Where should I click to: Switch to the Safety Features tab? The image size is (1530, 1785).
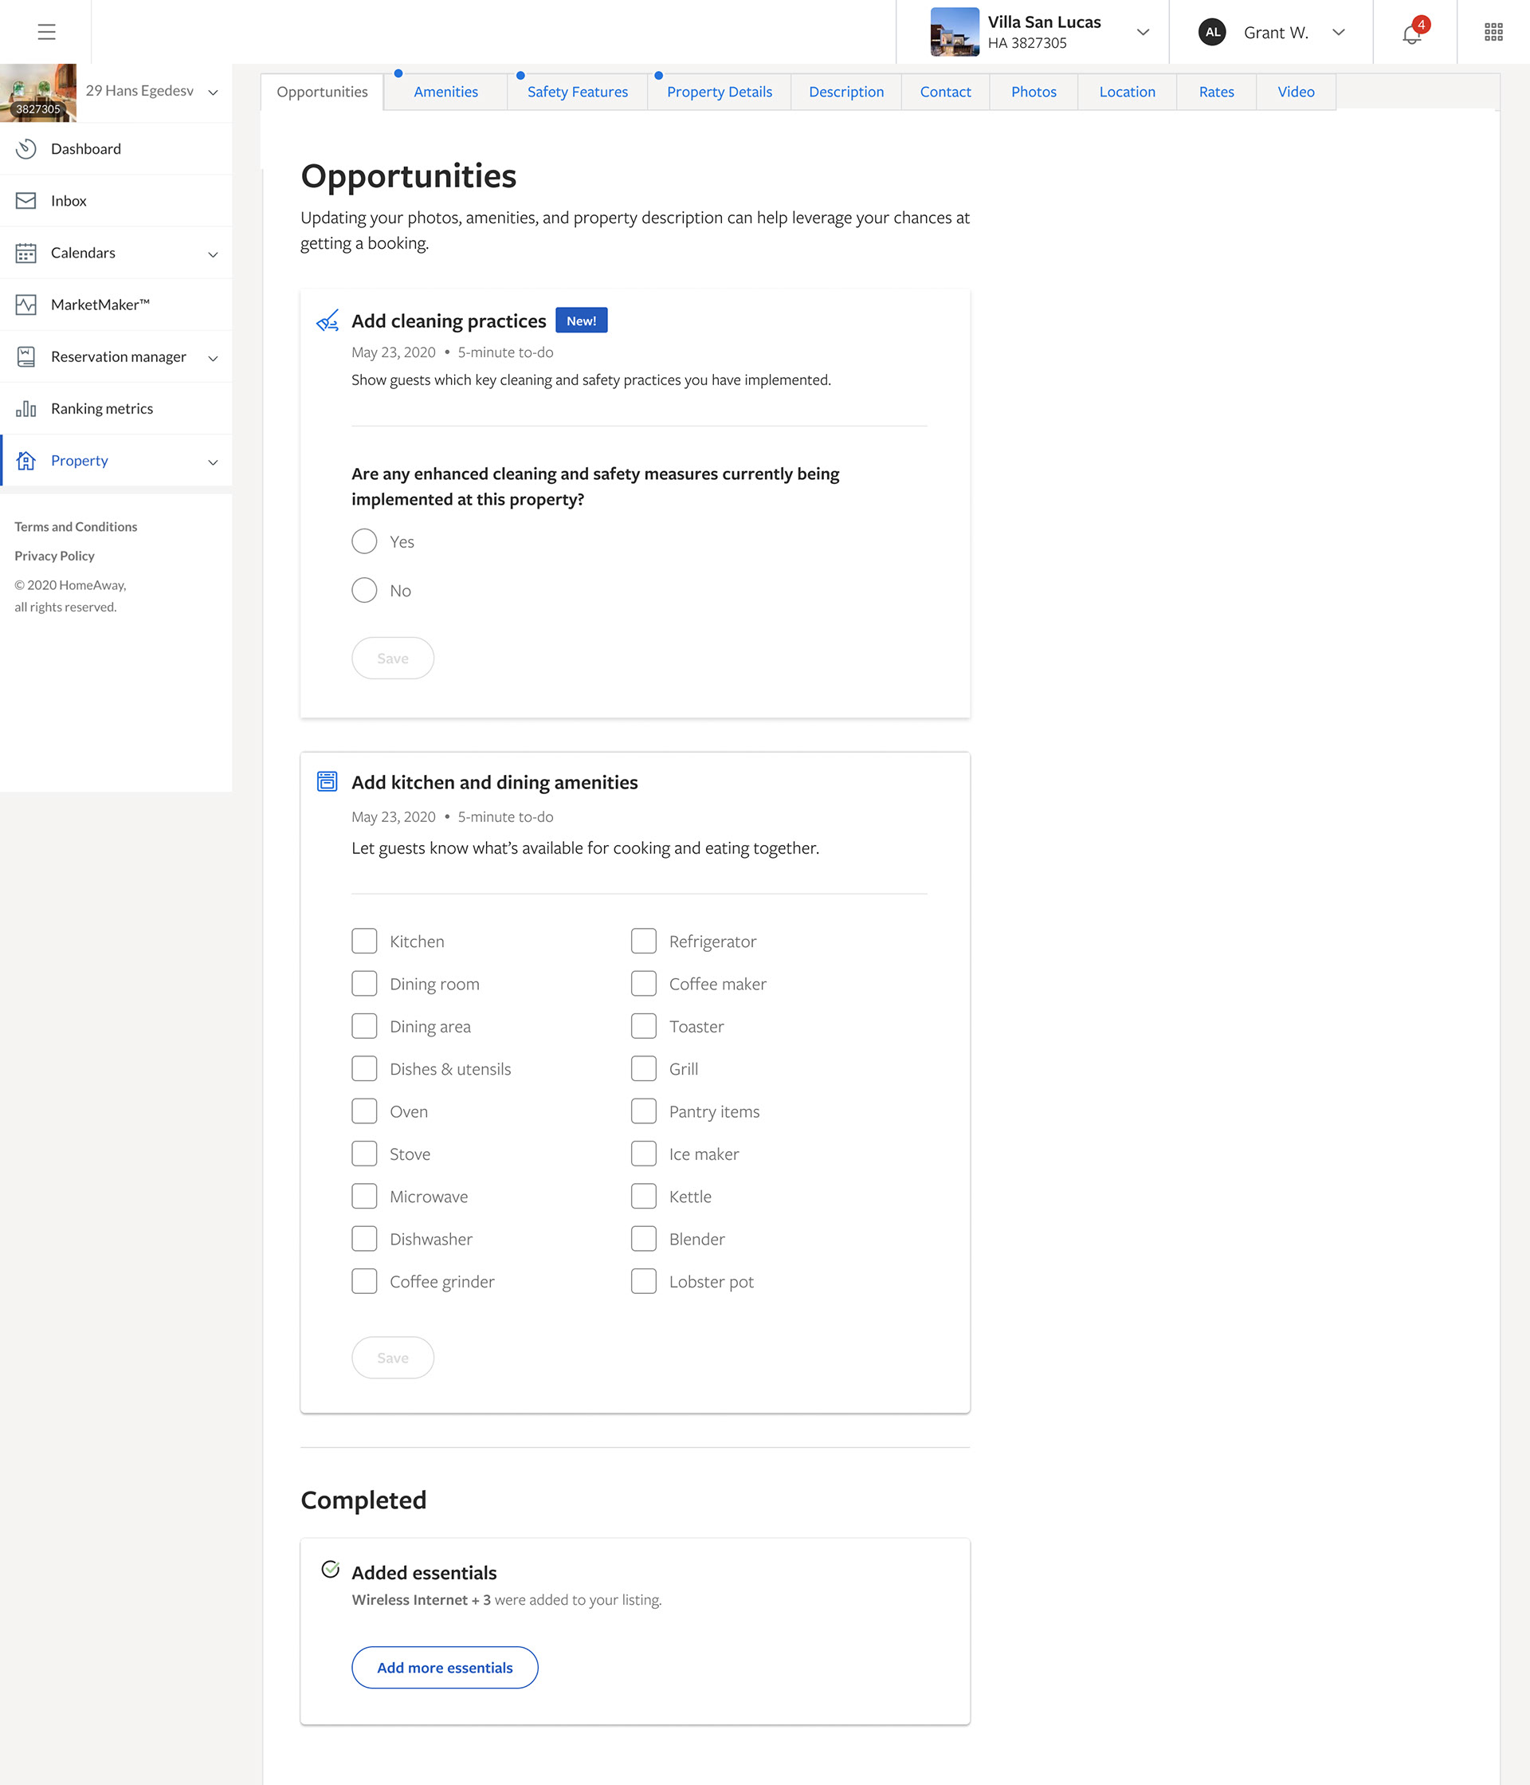(577, 92)
